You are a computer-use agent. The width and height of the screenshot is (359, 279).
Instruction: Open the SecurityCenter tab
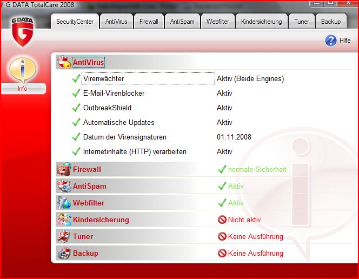[75, 22]
